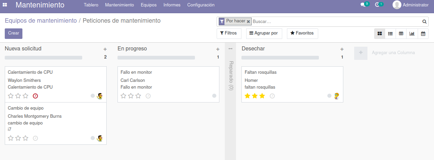Open kanban state dropdown on Faltan rosquillas

click(329, 96)
